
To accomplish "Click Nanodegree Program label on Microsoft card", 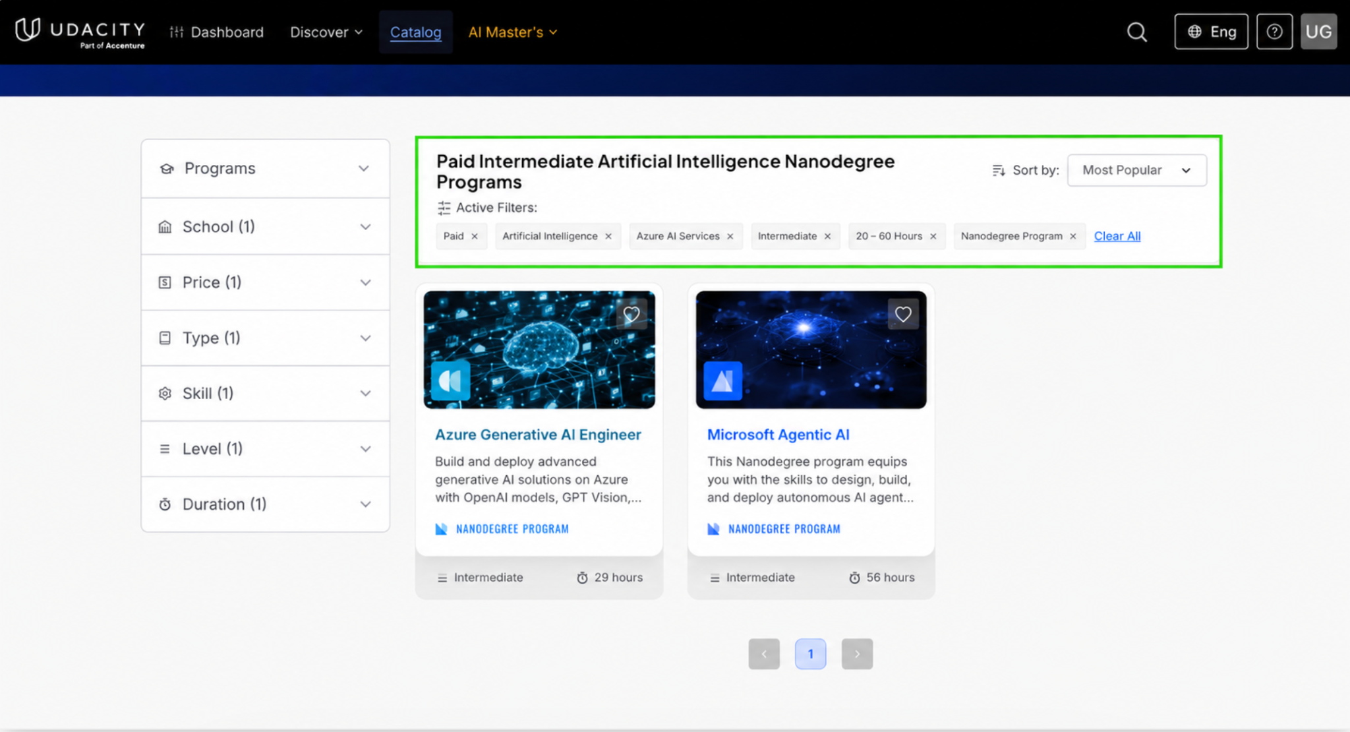I will coord(784,529).
